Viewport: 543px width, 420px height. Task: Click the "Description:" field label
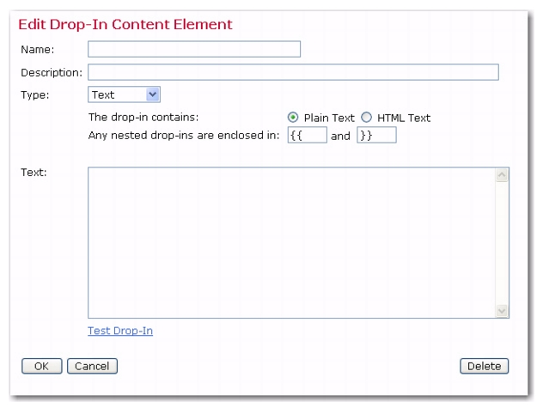click(52, 73)
